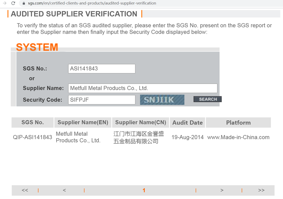This screenshot has width=283, height=199.
Task: Click into the Supplier Name field
Action: (143, 88)
